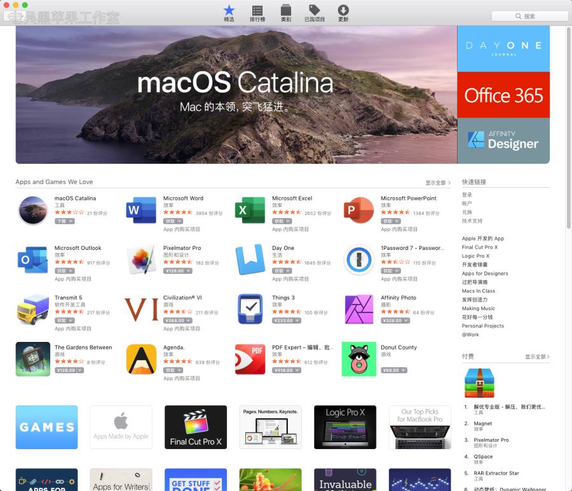The width and height of the screenshot is (572, 491).
Task: Open the Donut County raccoon icon
Action: tap(358, 359)
